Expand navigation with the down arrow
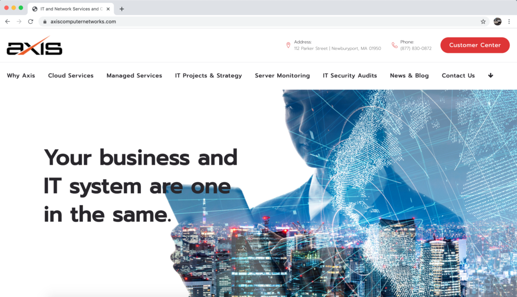Viewport: 517px width, 297px height. pyautogui.click(x=491, y=76)
